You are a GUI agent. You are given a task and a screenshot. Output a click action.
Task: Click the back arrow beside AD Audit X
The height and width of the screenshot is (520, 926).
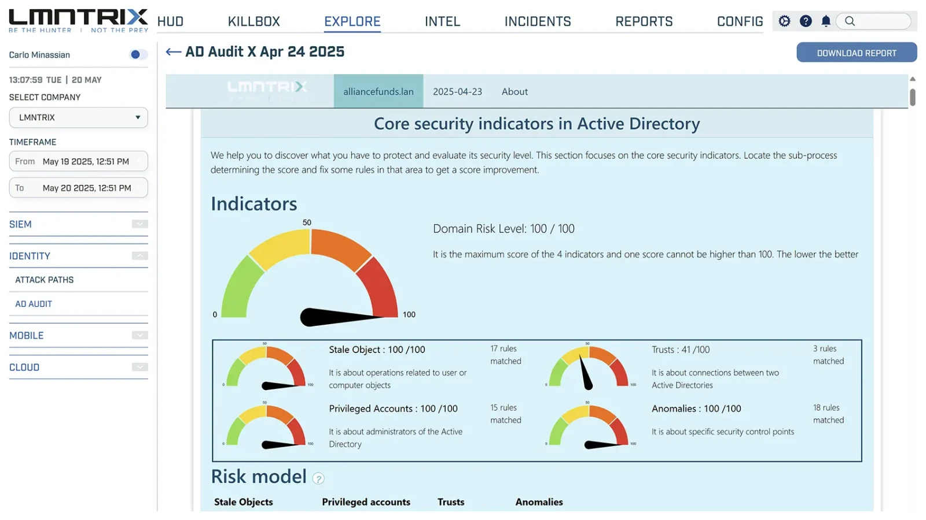pos(173,52)
